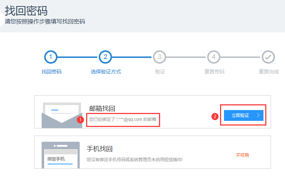Select the 选择验证方式 step label
Viewport: 285px width, 182px height.
(x=106, y=72)
